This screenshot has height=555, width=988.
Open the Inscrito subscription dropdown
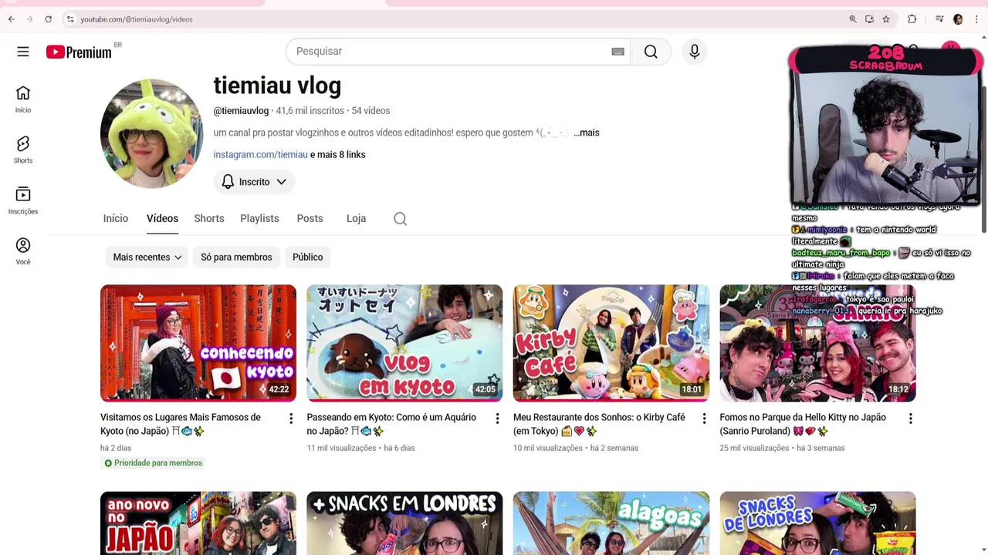tap(254, 182)
